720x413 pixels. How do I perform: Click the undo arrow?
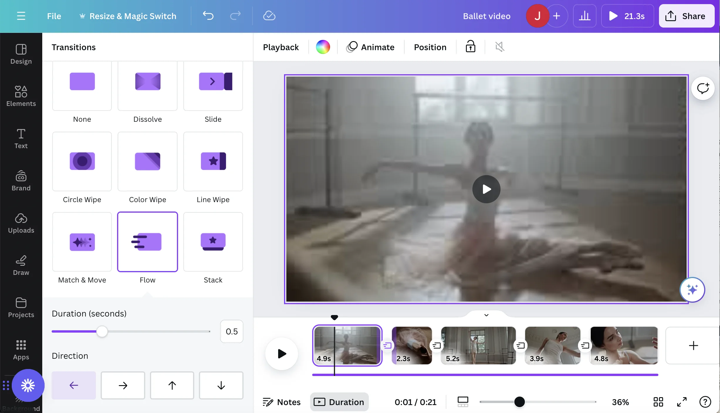pos(208,16)
